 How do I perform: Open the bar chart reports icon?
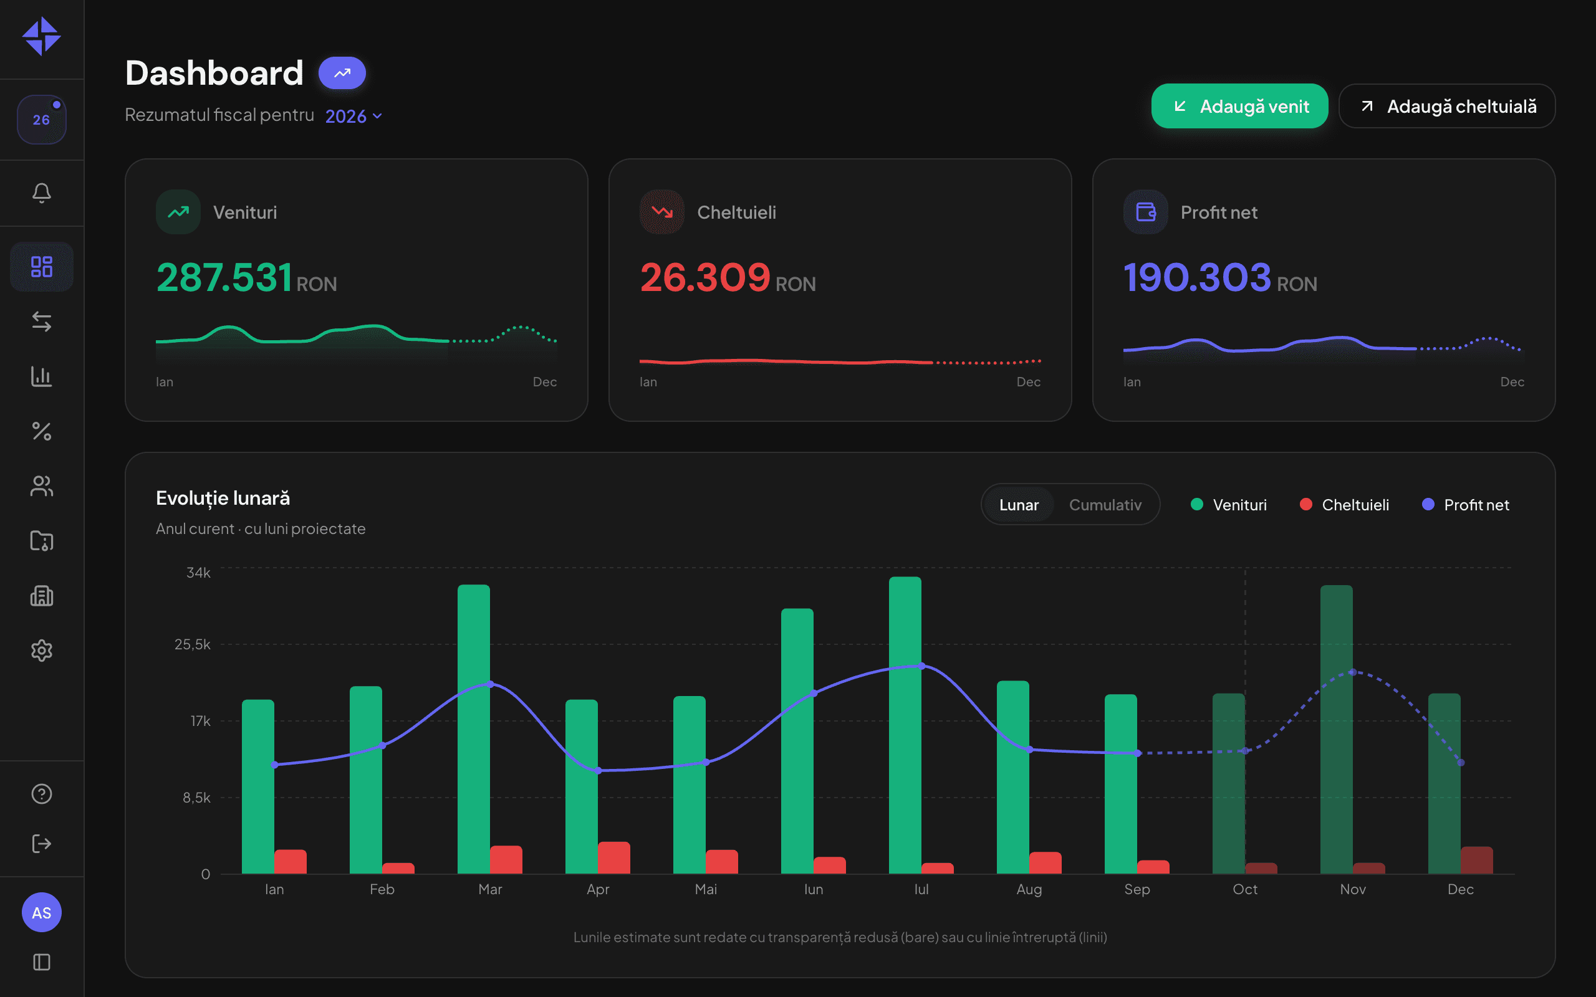42,376
